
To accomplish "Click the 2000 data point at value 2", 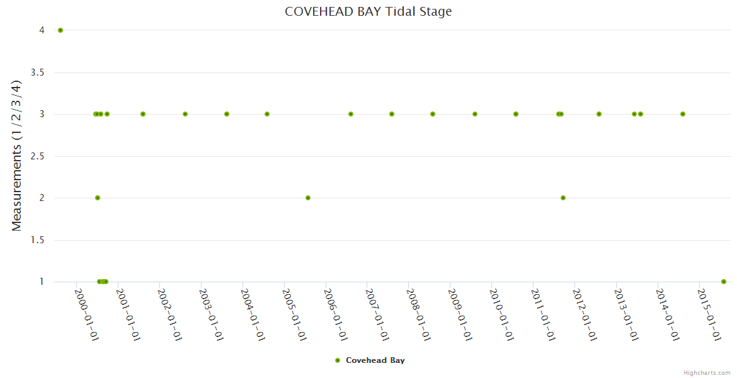I will pos(98,198).
